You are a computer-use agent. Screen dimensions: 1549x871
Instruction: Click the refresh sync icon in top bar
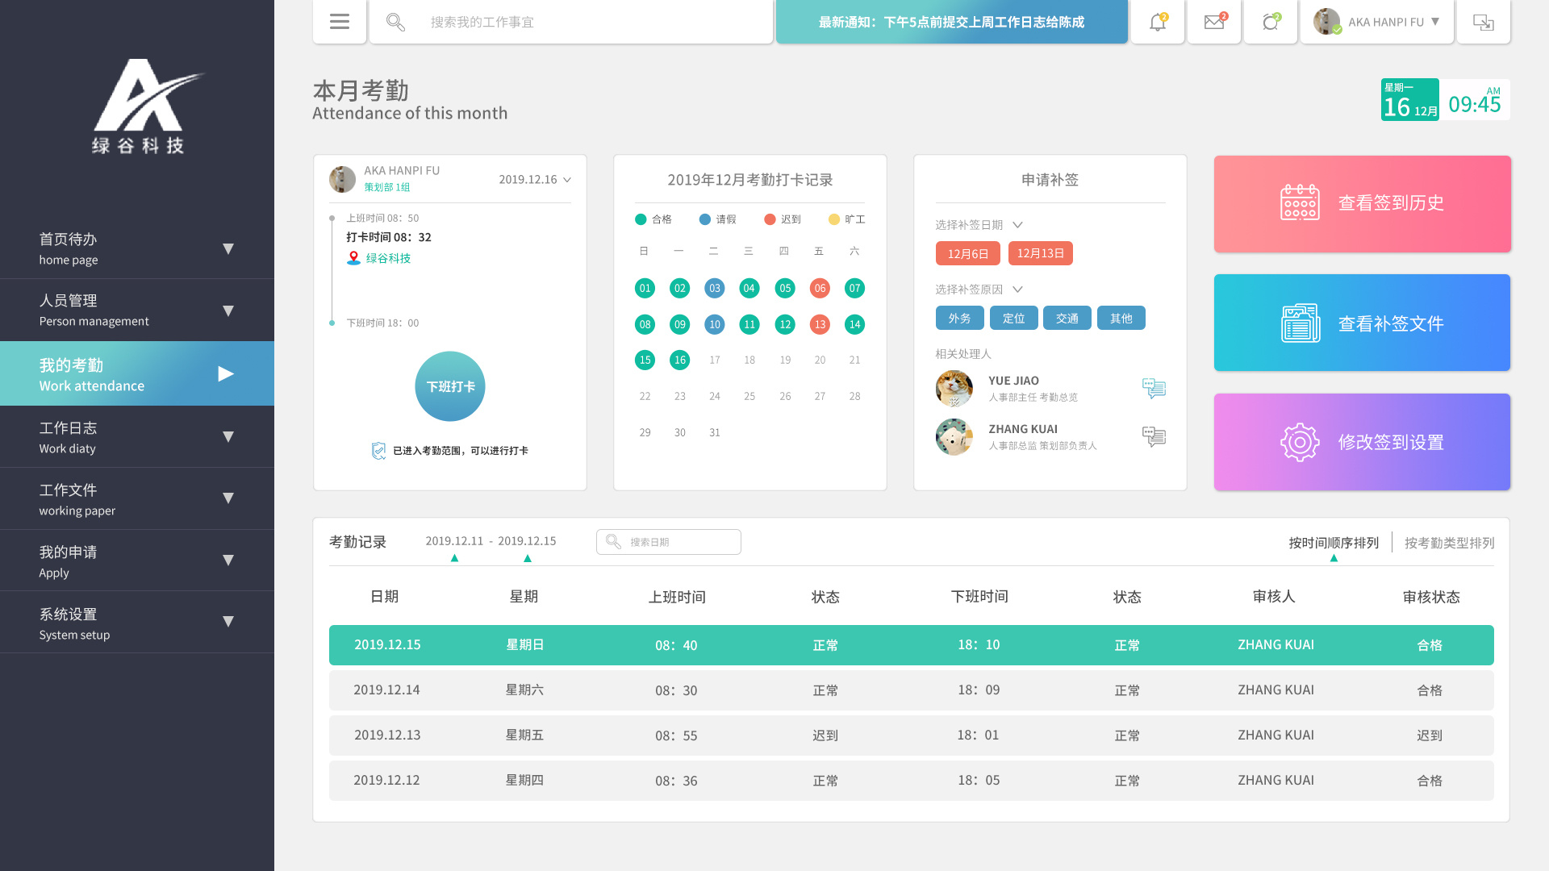(1271, 22)
